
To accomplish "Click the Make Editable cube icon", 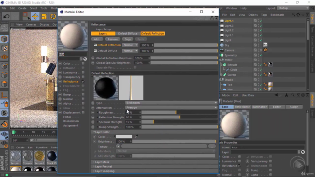I will pyautogui.click(x=4, y=39).
